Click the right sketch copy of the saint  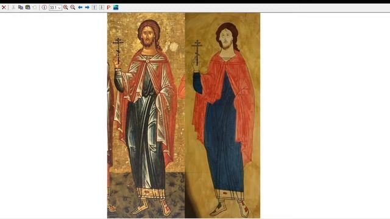222,116
